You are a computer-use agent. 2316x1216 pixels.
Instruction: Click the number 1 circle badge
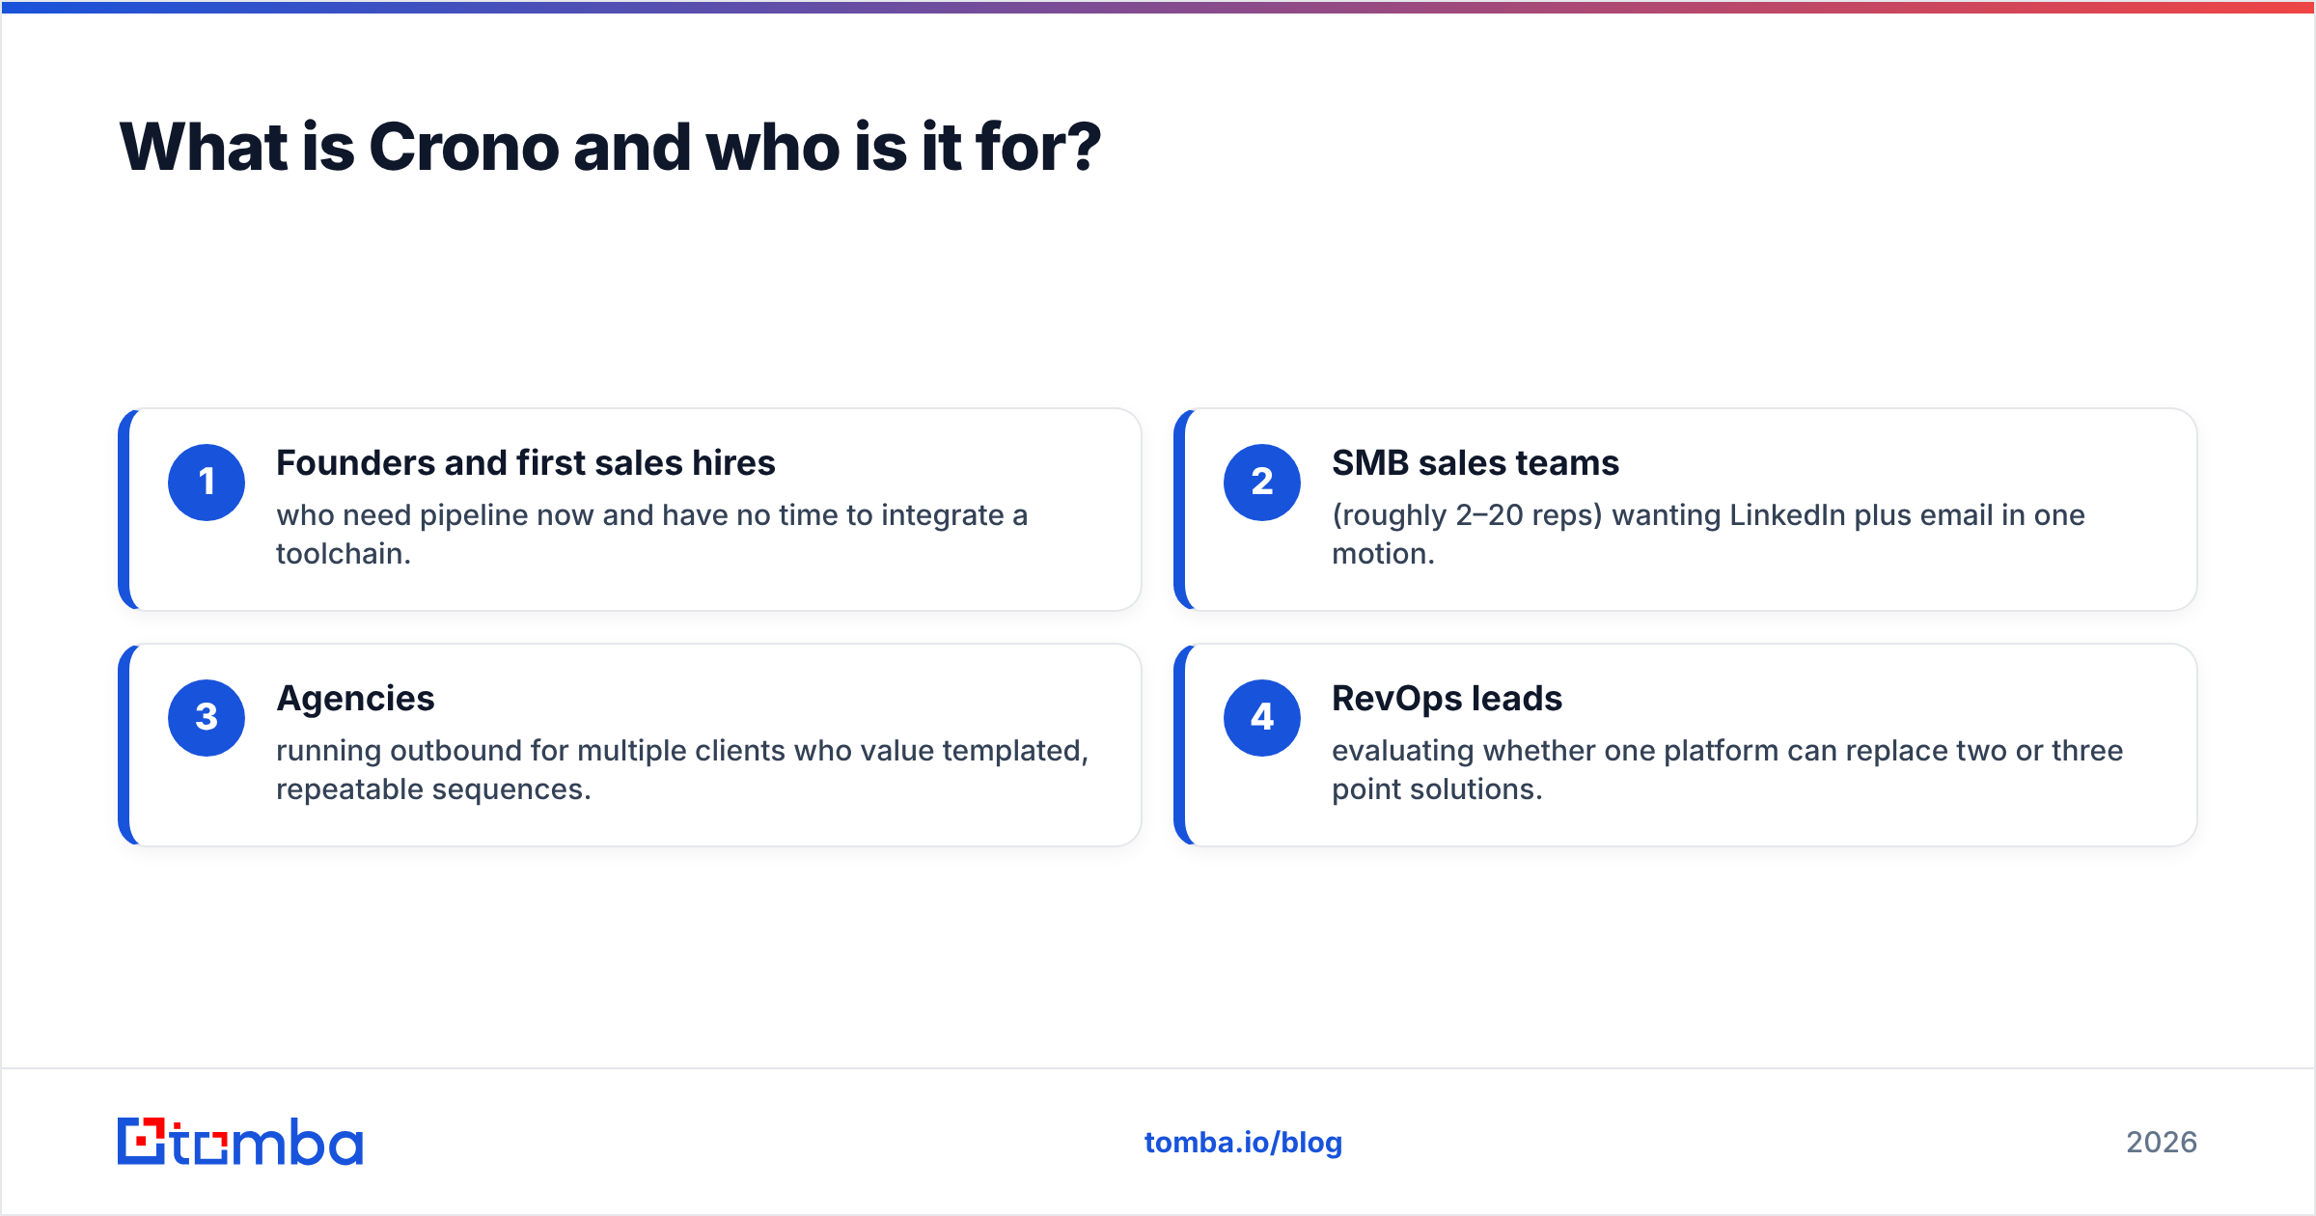(207, 483)
